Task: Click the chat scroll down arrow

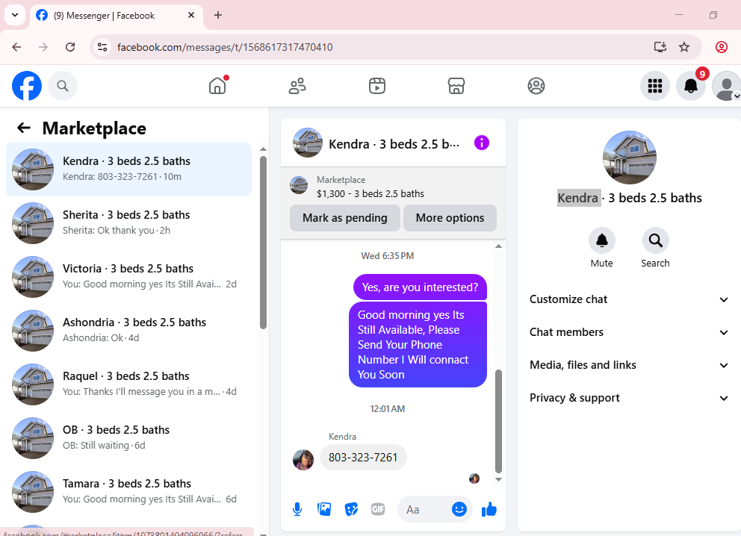Action: click(x=498, y=480)
